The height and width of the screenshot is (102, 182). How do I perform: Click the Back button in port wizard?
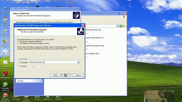click(55, 75)
